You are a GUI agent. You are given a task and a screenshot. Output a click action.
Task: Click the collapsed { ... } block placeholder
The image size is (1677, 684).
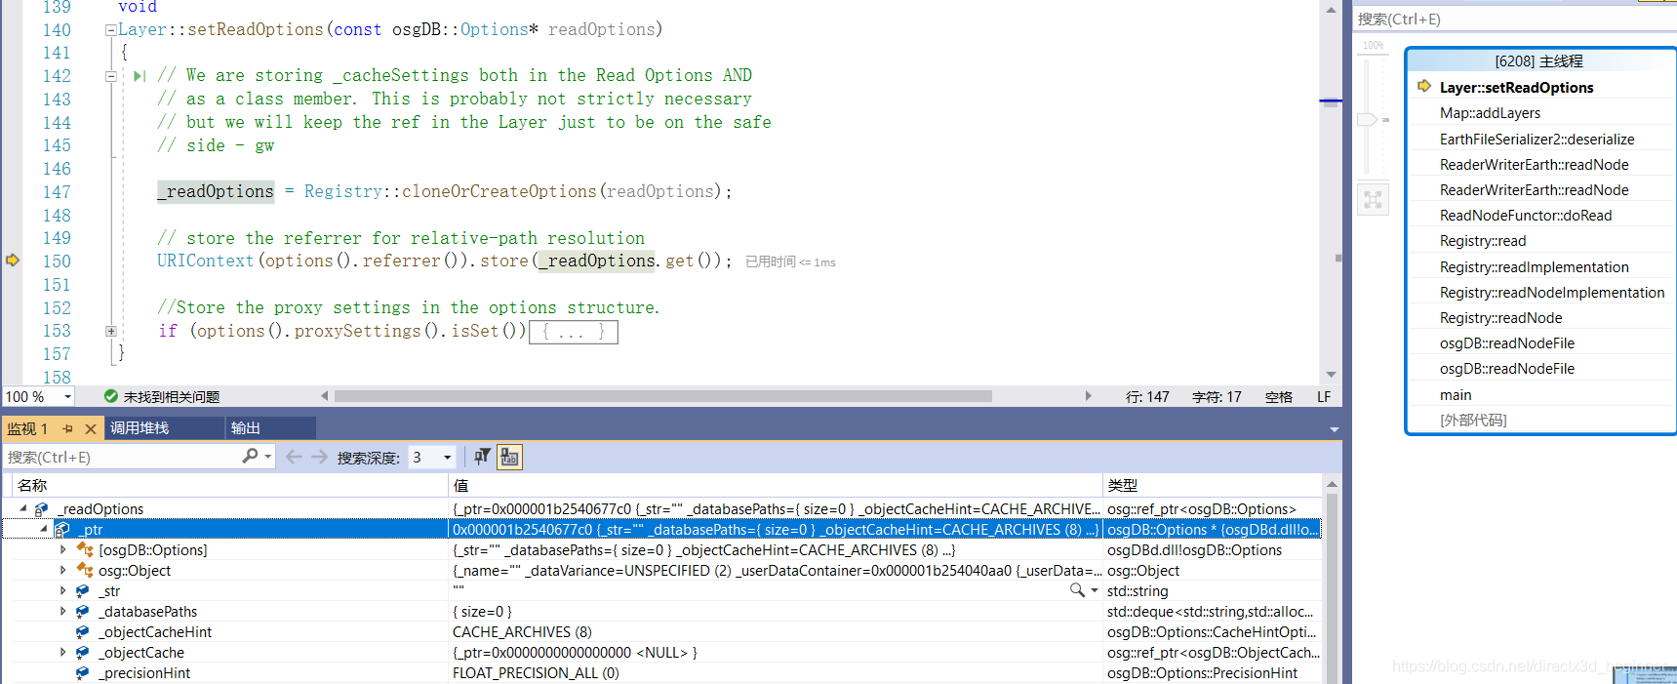574,332
